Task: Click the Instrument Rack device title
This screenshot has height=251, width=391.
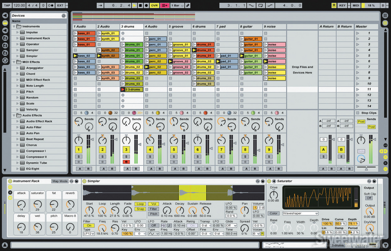Action: [x=26, y=181]
